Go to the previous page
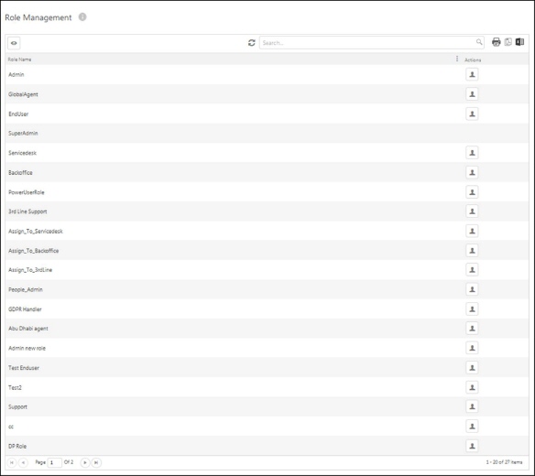Screen dimensions: 535x476 [x=23, y=462]
